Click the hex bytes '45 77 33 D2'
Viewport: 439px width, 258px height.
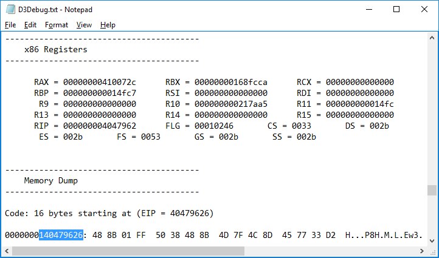pyautogui.click(x=309, y=235)
